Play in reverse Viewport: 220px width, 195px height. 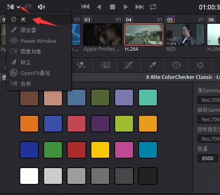point(99,7)
